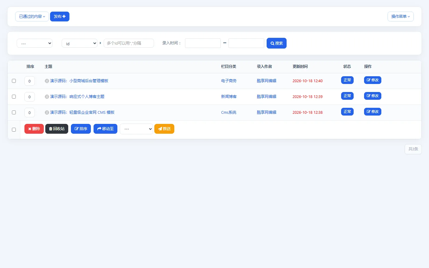
Task: Select checkbox for 小型商城后台管理模板 row
Action: pos(14,81)
